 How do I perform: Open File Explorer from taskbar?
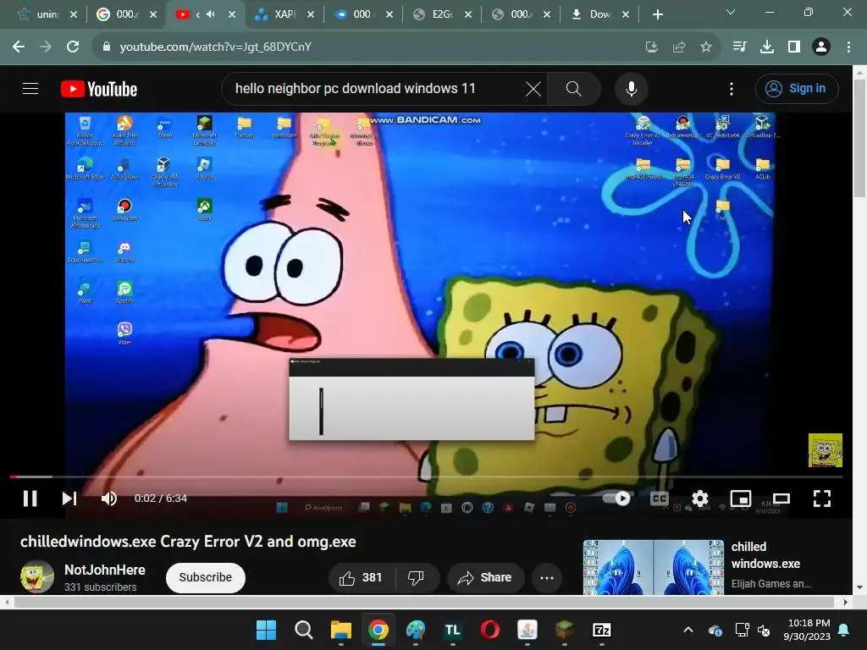pyautogui.click(x=340, y=630)
